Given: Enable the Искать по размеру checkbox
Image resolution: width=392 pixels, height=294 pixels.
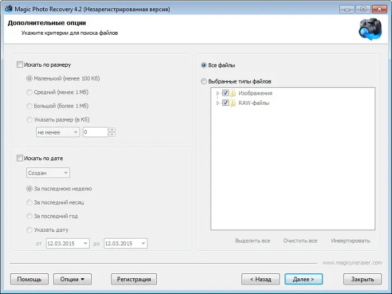Looking at the screenshot, I should tap(20, 65).
